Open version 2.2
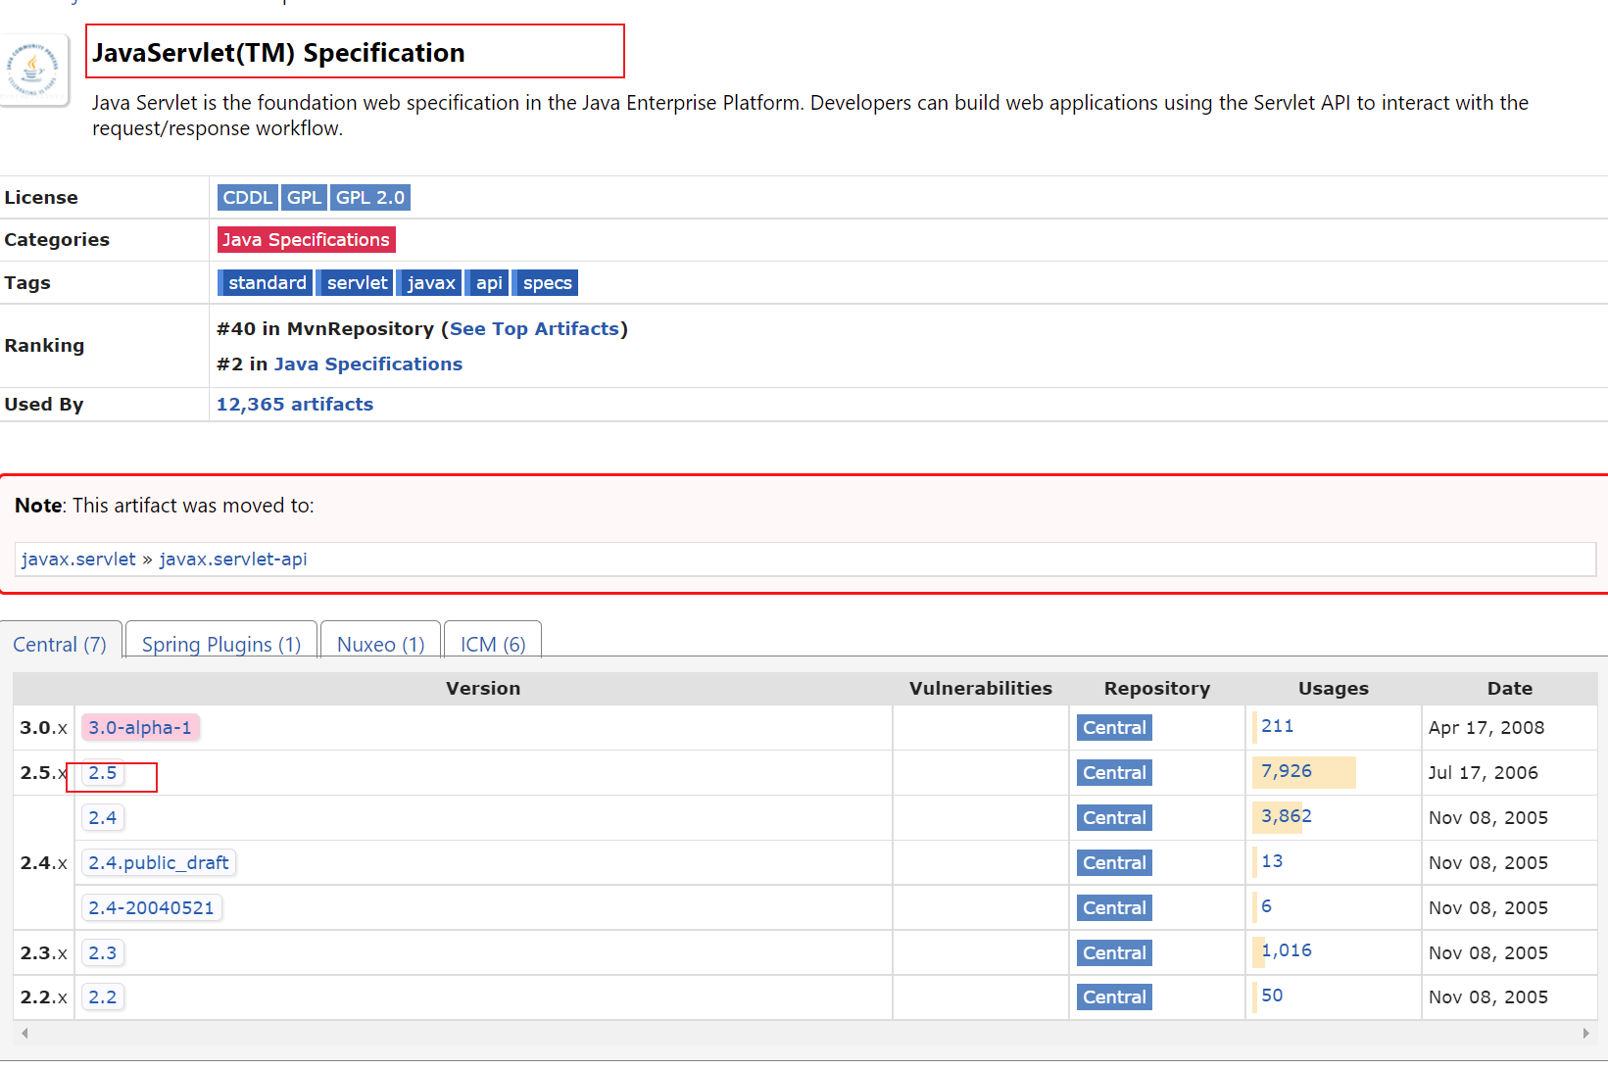Screen dimensions: 1608x1069 click(x=103, y=997)
